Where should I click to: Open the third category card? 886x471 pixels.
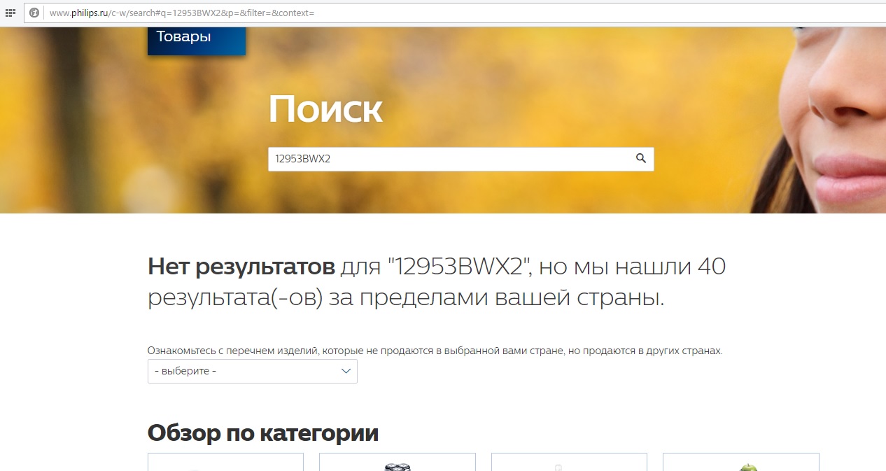[569, 463]
